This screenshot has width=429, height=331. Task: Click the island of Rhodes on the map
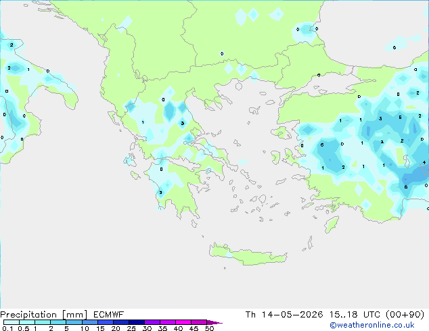[332, 224]
